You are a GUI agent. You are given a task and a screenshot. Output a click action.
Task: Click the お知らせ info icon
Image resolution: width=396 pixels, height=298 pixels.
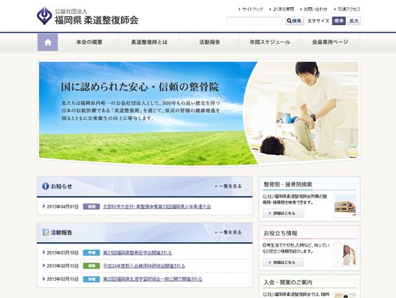(x=46, y=186)
